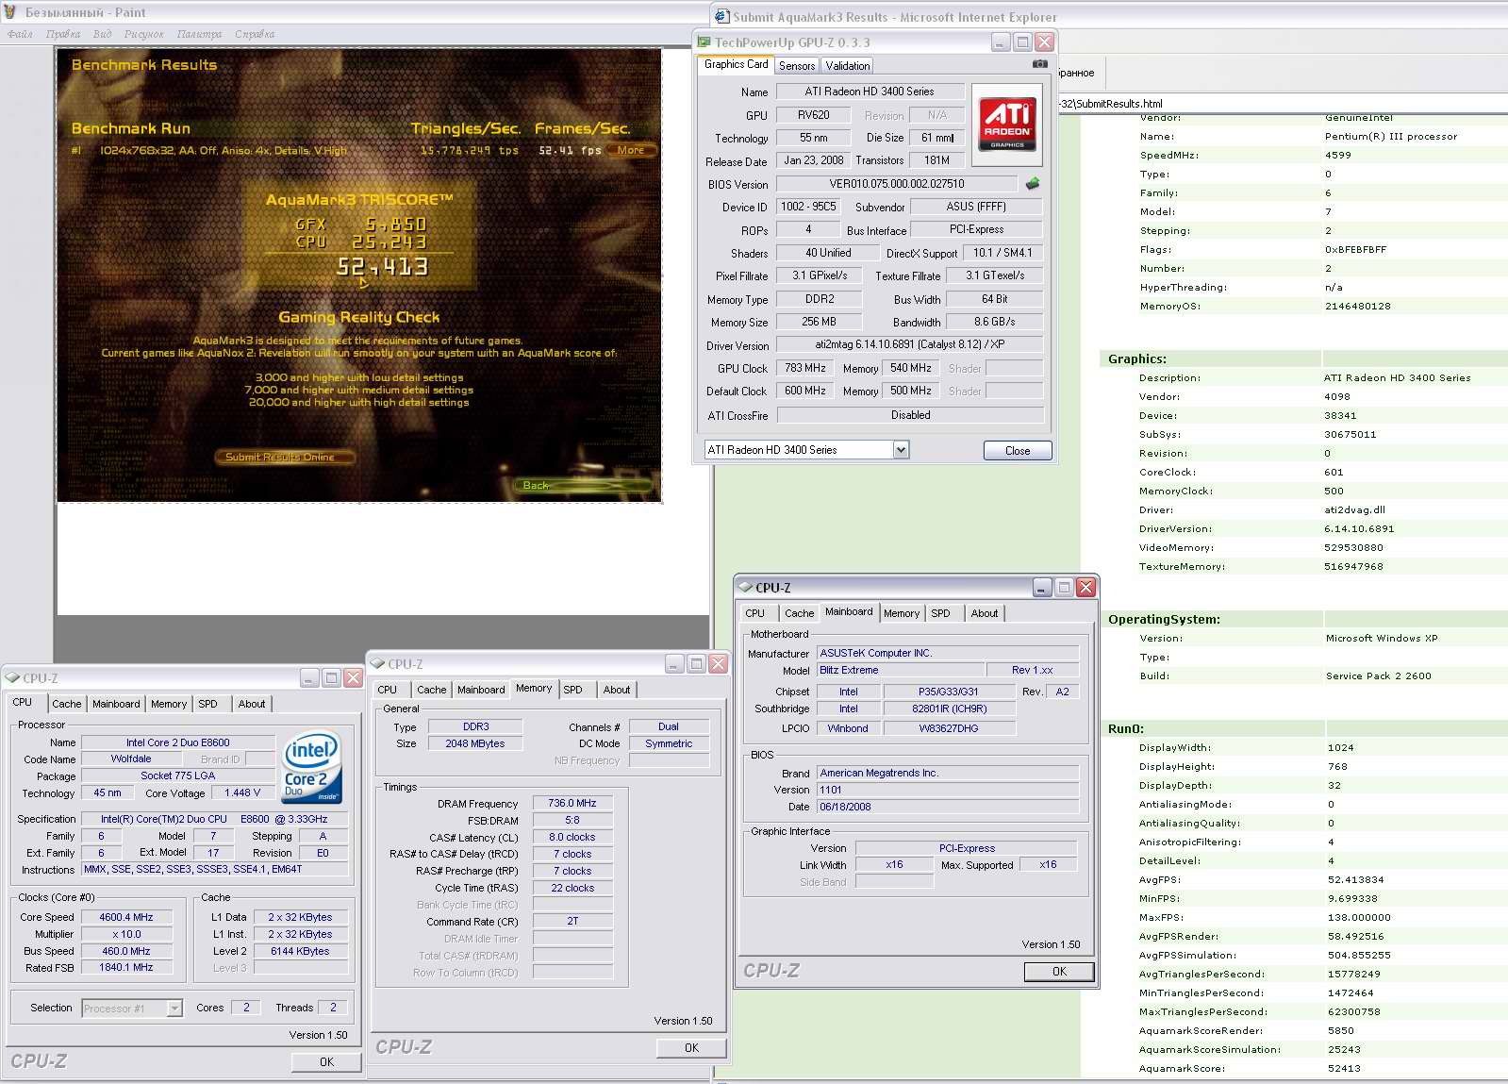Image resolution: width=1508 pixels, height=1084 pixels.
Task: Select the Graphics Card tab in GPU-Z
Action: coord(737,64)
